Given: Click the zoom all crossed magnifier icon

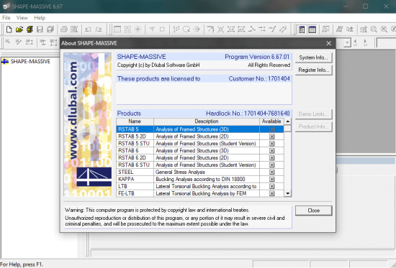Looking at the screenshot, I should 384,29.
